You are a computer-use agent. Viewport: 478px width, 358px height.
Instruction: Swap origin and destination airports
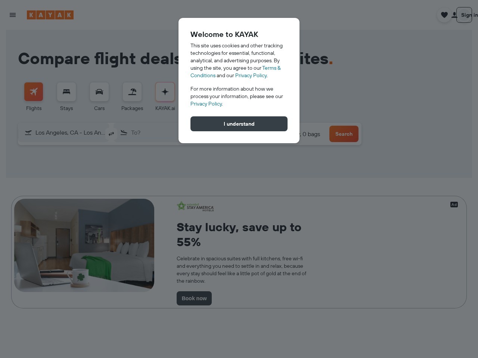111,134
